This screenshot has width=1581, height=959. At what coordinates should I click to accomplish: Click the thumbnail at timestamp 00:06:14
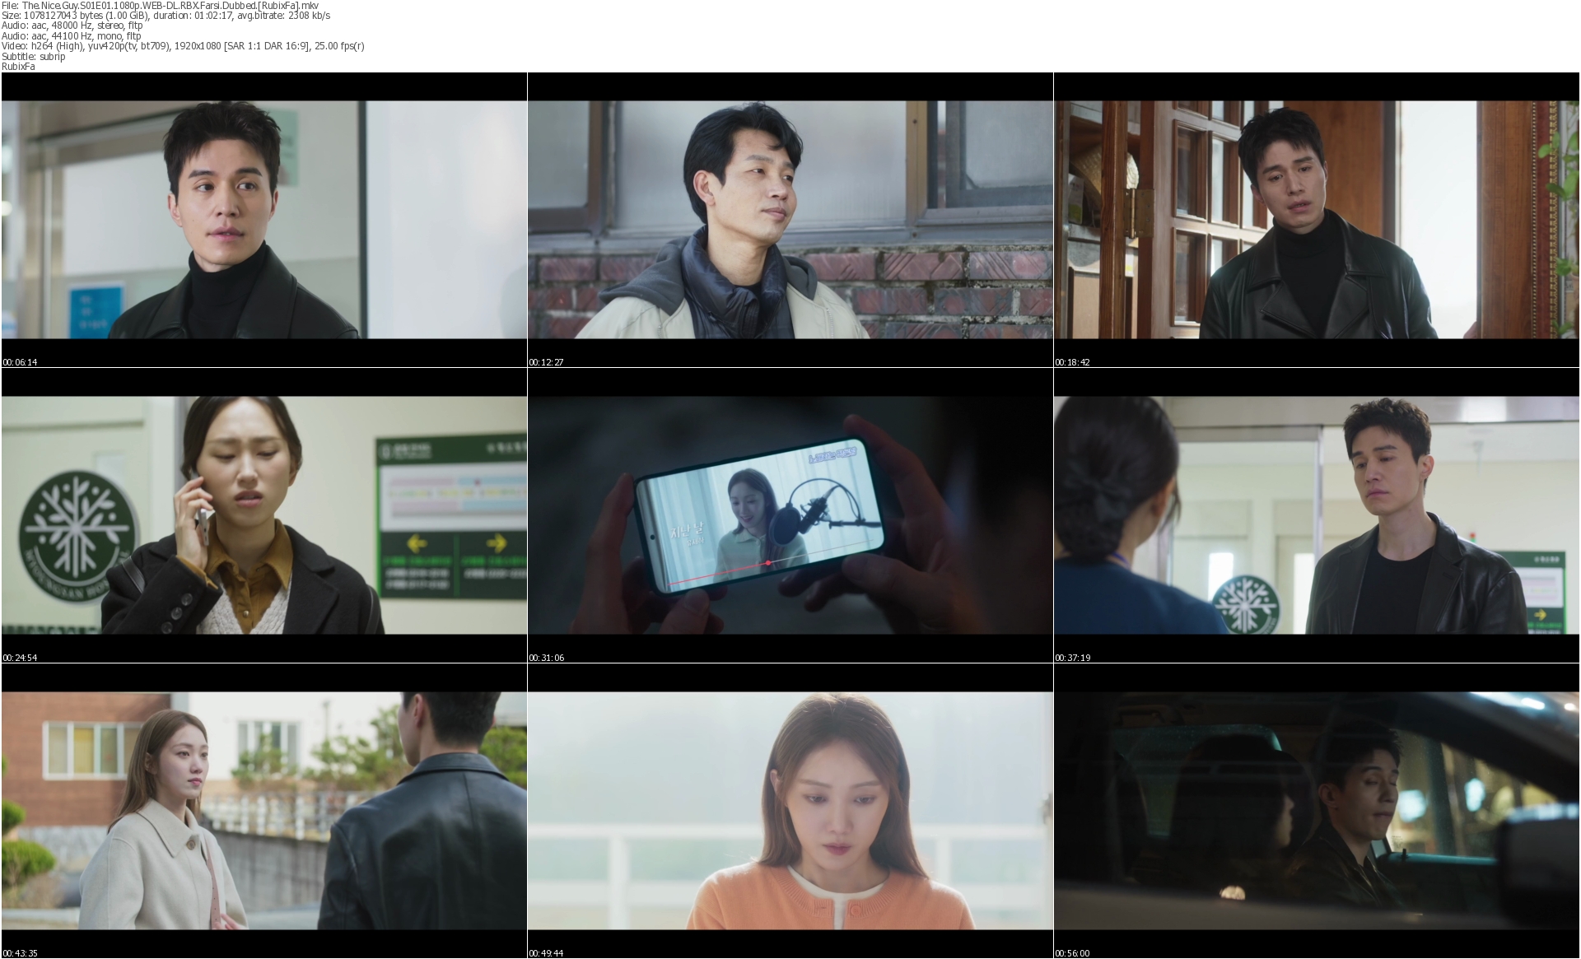[x=264, y=220]
